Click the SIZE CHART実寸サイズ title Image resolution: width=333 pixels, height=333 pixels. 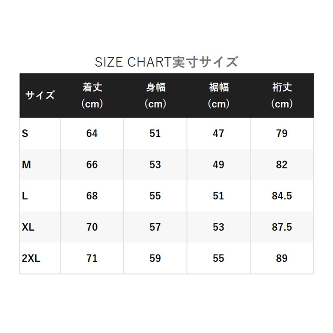pyautogui.click(x=166, y=62)
